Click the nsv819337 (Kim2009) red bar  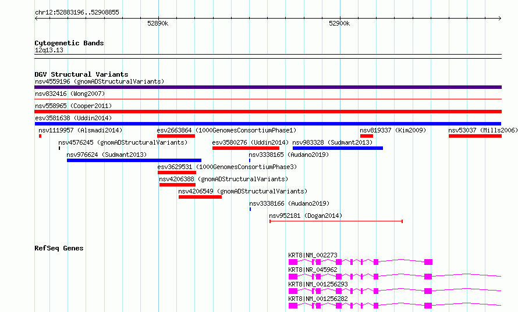367,136
